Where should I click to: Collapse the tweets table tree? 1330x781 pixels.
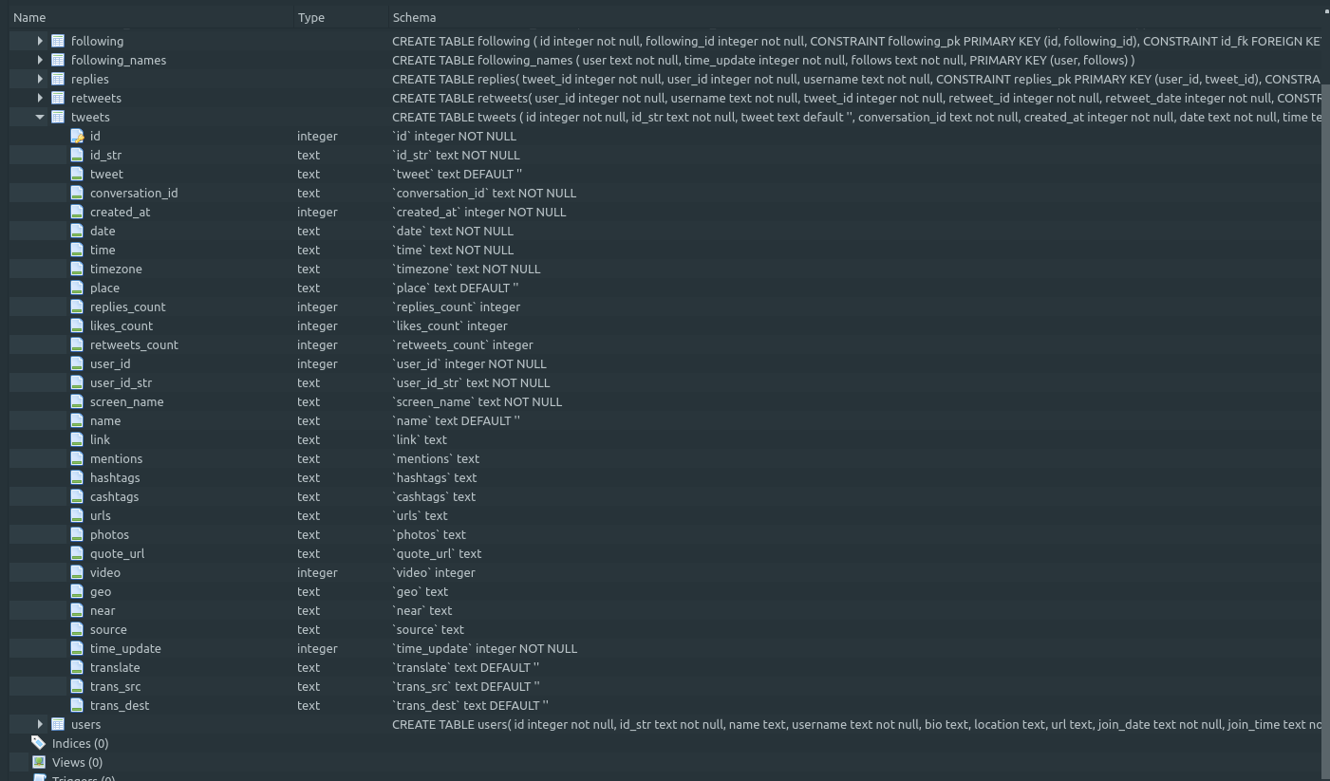[40, 117]
